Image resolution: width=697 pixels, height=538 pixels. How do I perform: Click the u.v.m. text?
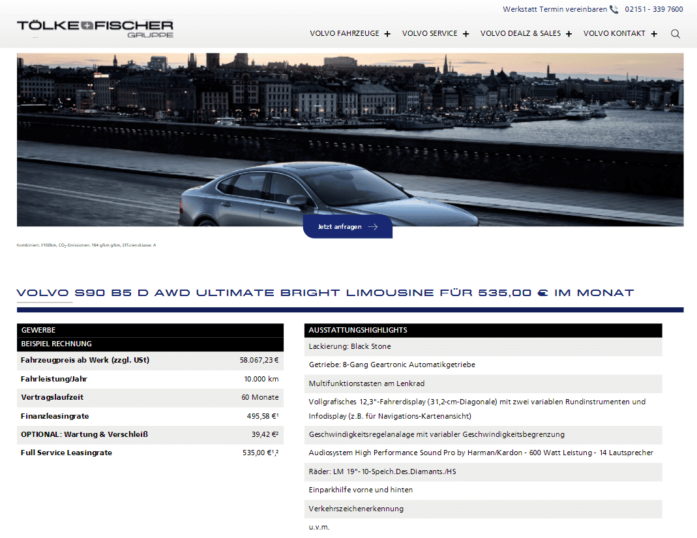[319, 528]
